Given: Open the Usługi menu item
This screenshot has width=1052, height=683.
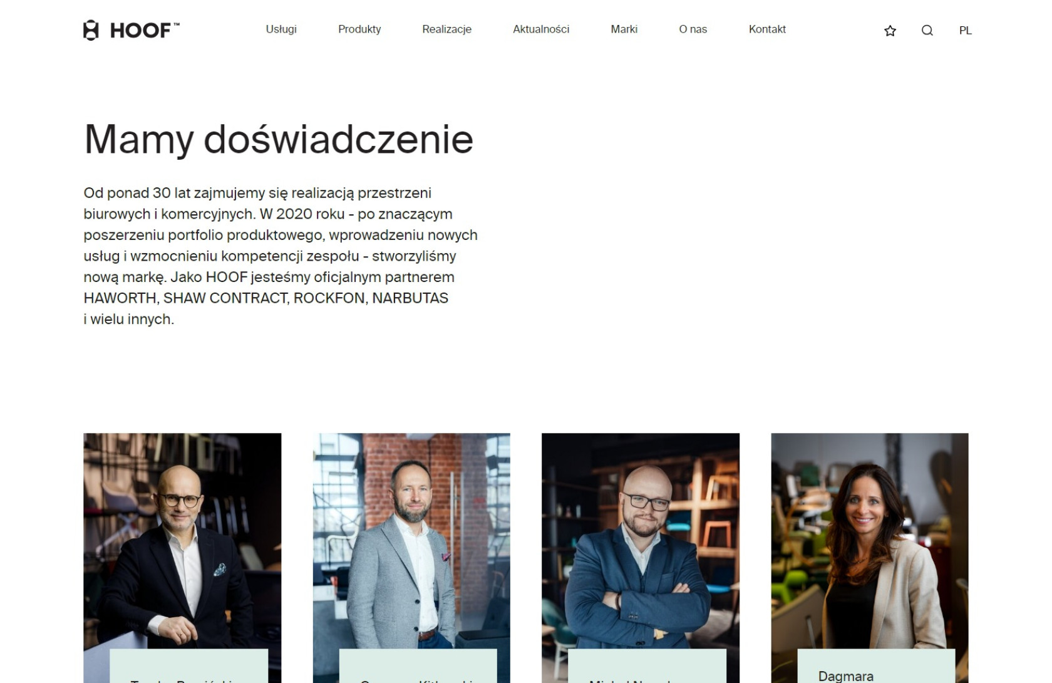Looking at the screenshot, I should 281,29.
